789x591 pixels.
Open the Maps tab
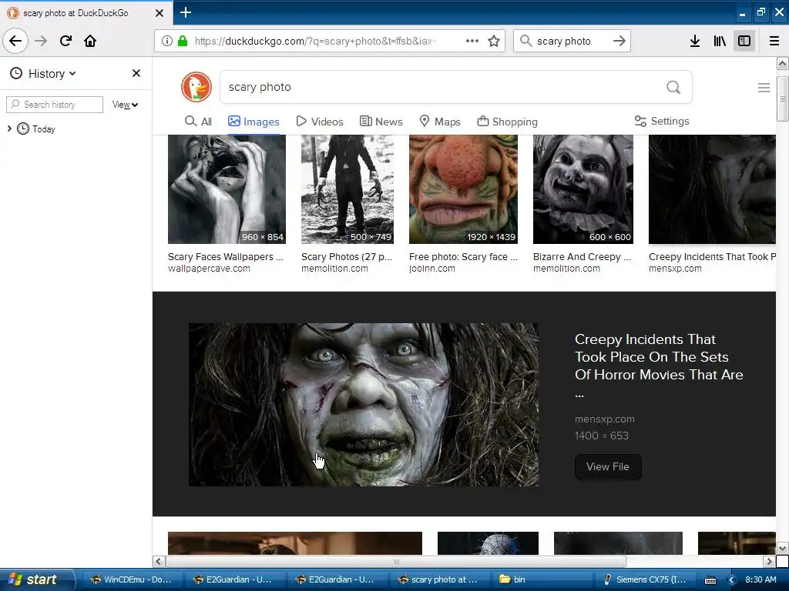pos(440,122)
